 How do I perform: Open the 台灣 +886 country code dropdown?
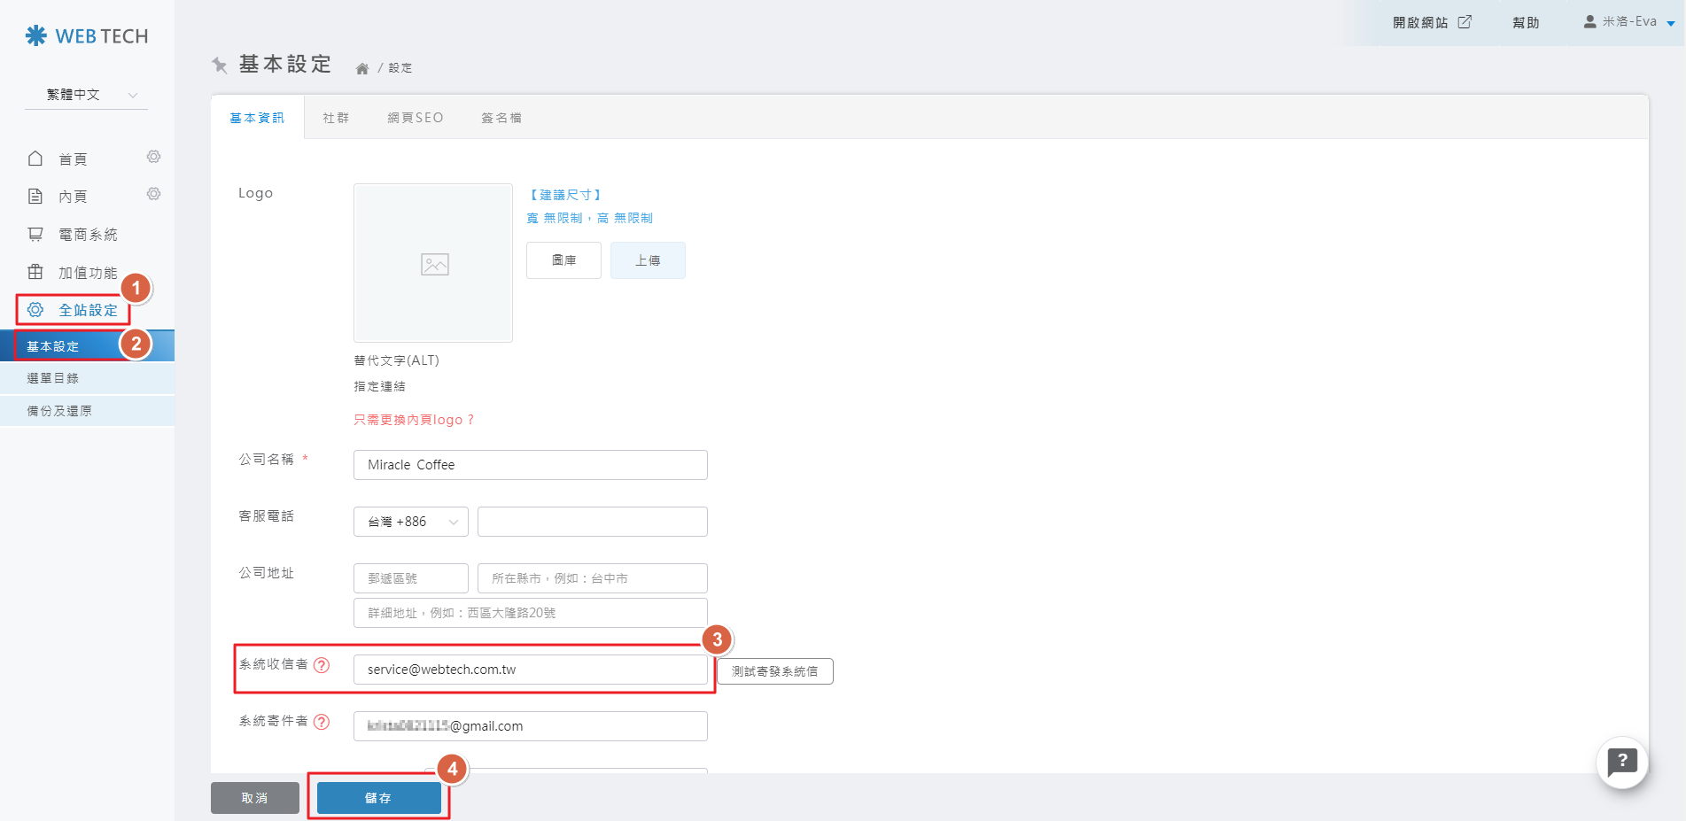[x=410, y=522]
